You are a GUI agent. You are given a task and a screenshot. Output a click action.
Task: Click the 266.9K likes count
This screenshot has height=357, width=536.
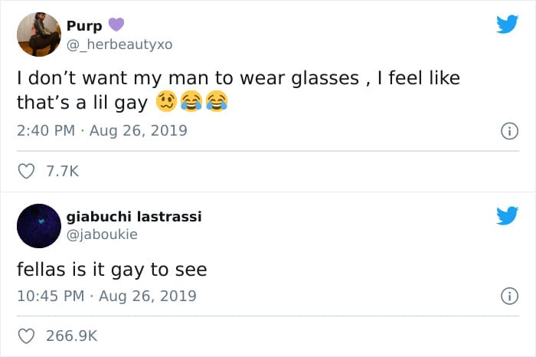71,336
